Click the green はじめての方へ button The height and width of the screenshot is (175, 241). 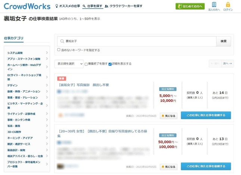(x=190, y=6)
